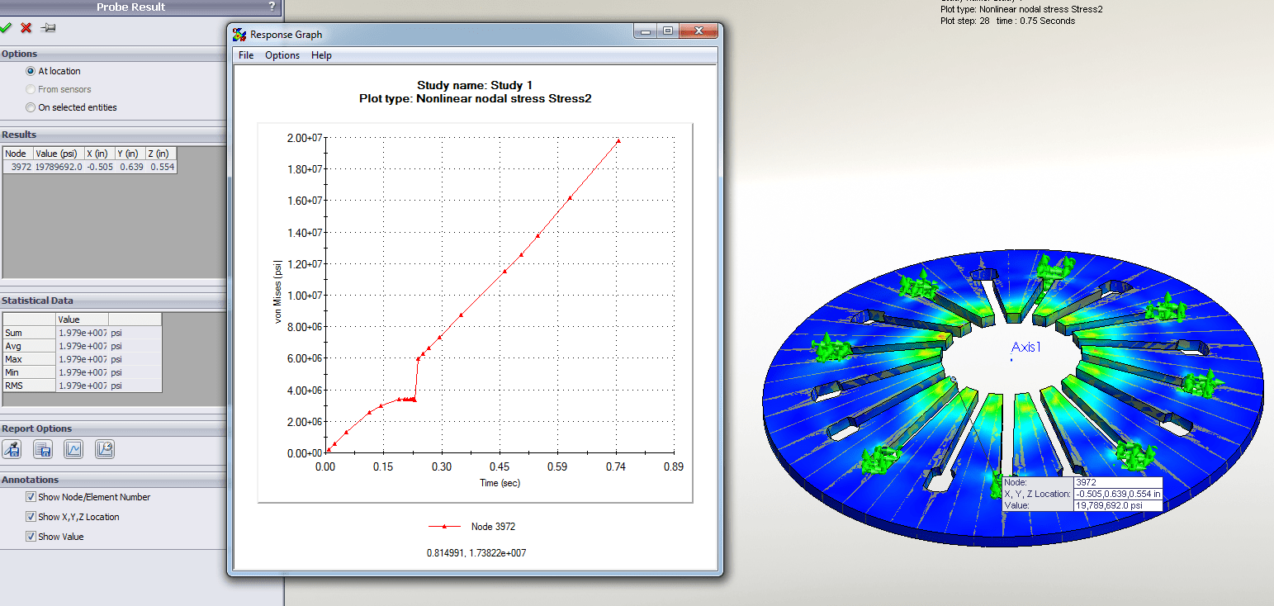Click the X (in) column header

[100, 154]
